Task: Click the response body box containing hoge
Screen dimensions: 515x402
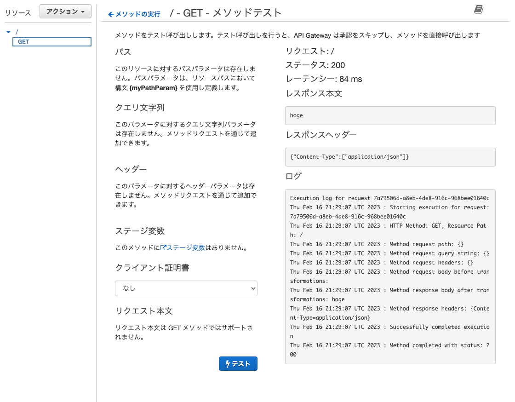Action: (x=390, y=115)
